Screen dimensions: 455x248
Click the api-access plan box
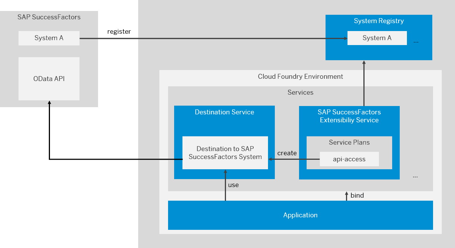pyautogui.click(x=349, y=159)
